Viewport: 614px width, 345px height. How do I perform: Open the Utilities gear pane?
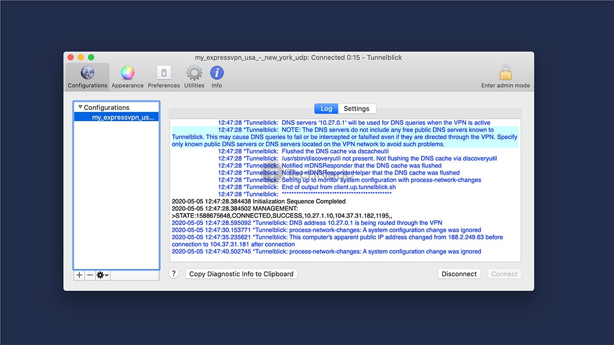click(x=194, y=77)
